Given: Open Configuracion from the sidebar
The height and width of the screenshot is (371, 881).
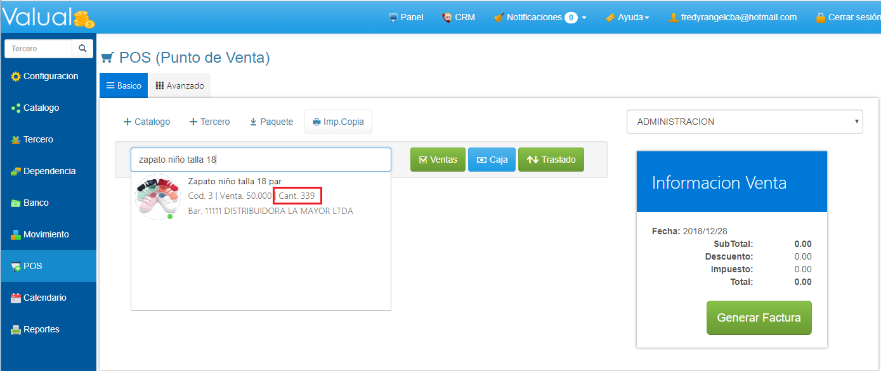Looking at the screenshot, I should coord(44,76).
